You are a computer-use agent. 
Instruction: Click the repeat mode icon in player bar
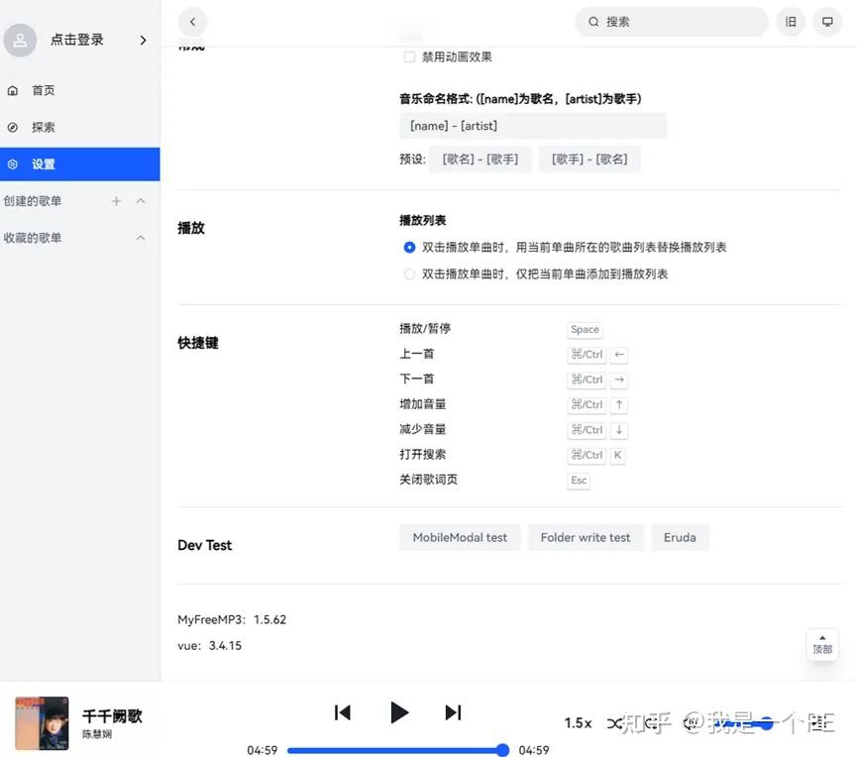(650, 721)
